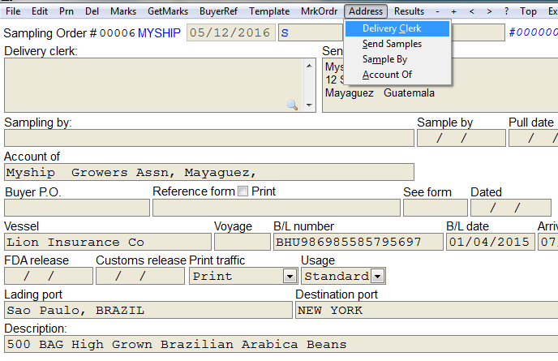Open the Marks menu
The image size is (558, 361).
123,11
